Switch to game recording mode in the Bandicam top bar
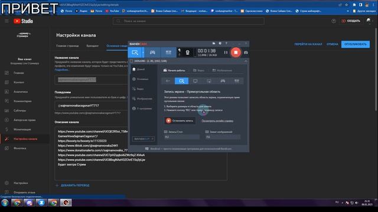 [x=152, y=52]
